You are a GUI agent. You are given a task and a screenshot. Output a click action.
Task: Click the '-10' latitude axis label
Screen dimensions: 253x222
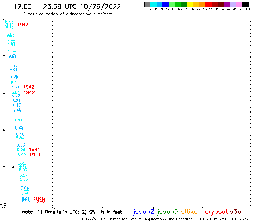pos(3,205)
